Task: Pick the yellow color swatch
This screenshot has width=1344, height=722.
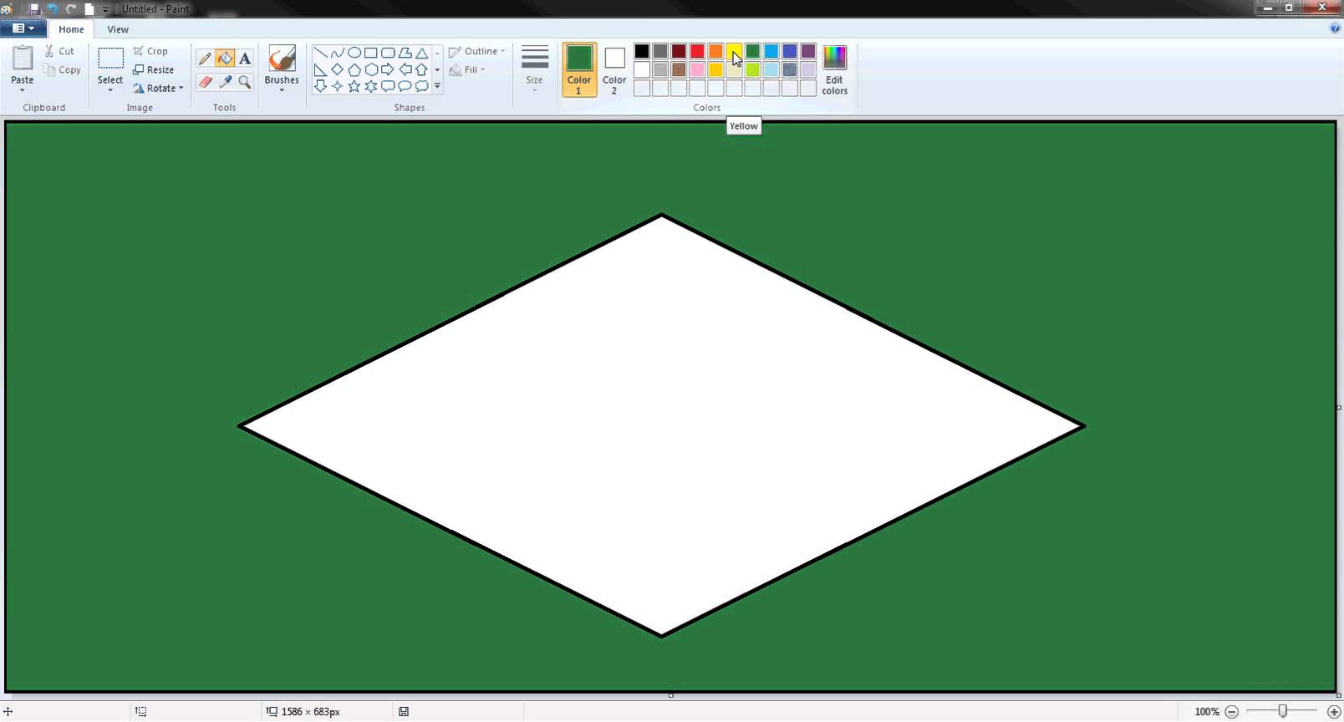Action: (734, 51)
